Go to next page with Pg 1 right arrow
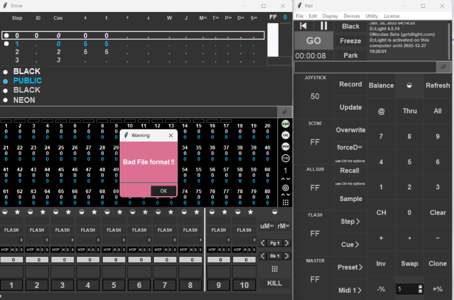 (x=287, y=243)
